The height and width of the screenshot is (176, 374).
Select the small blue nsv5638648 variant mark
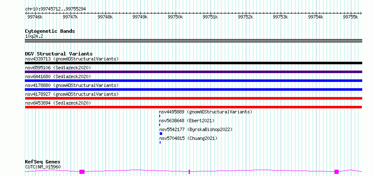pyautogui.click(x=160, y=125)
